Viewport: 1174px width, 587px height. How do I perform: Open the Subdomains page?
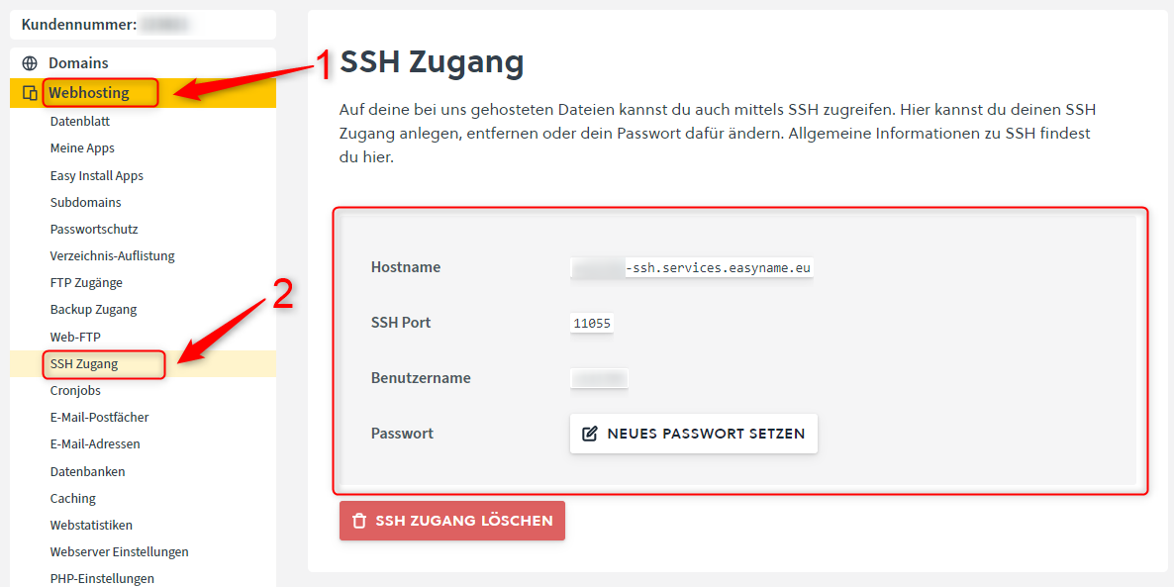click(x=85, y=203)
